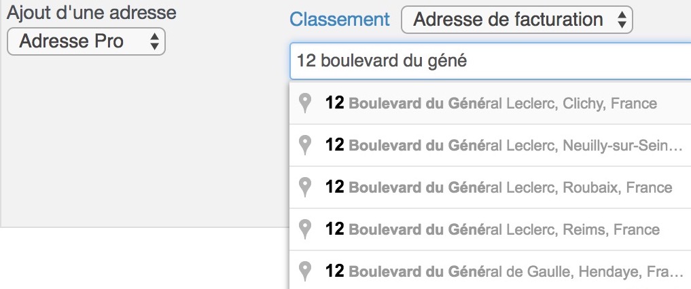The image size is (691, 289).
Task: Choose the Général Leclerc, Neuilly-sur-Seine address suggestion
Action: tap(490, 145)
